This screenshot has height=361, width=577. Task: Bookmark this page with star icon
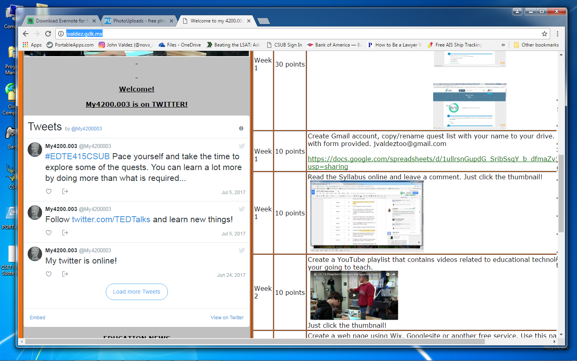tap(544, 34)
